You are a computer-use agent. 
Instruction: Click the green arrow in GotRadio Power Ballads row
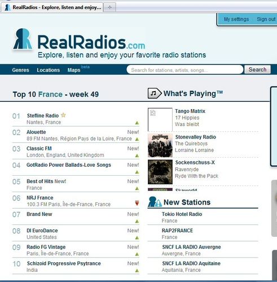pyautogui.click(x=137, y=172)
